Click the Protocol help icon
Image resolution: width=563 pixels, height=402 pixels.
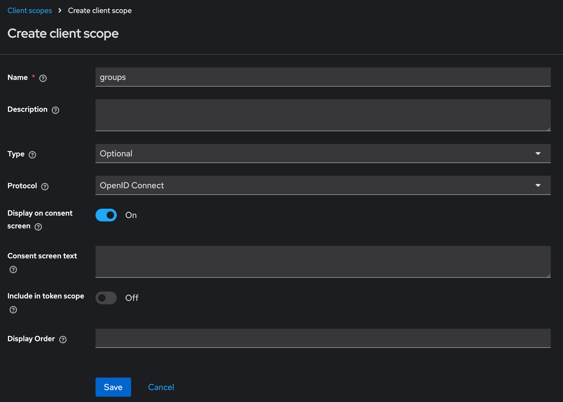pos(45,186)
